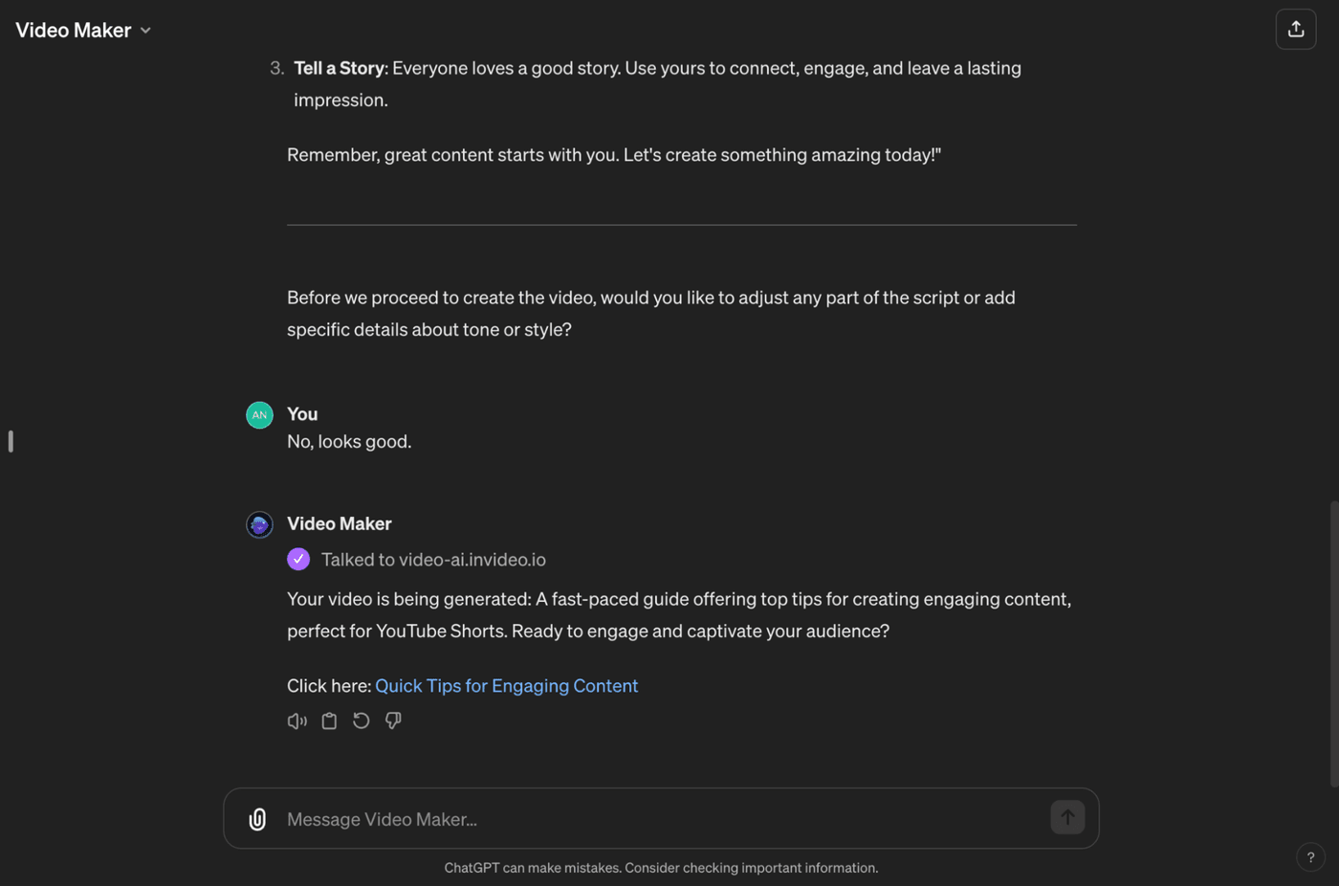Click the bold 'Tell a Story' text
1339x886 pixels.
[340, 68]
